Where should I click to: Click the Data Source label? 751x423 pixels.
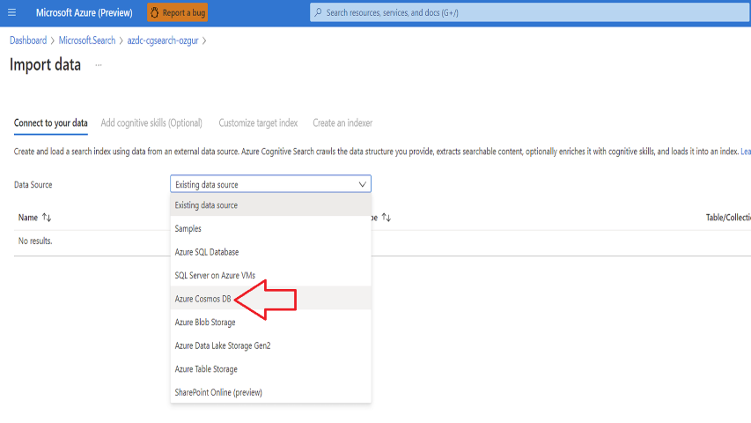[x=33, y=185]
